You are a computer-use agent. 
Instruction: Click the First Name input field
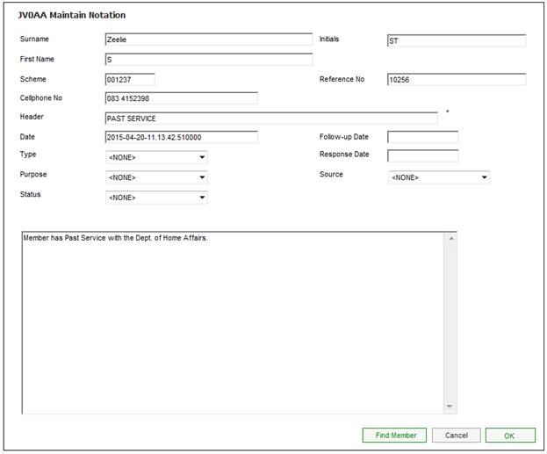[209, 60]
